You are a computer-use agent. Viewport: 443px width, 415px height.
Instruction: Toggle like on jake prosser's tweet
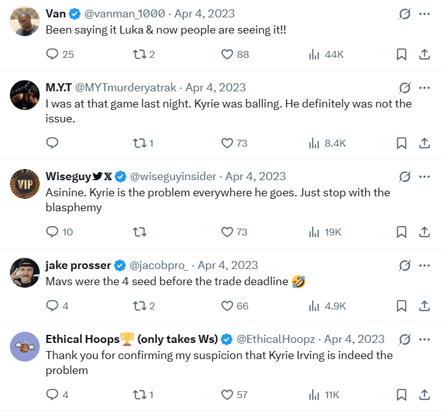(227, 306)
